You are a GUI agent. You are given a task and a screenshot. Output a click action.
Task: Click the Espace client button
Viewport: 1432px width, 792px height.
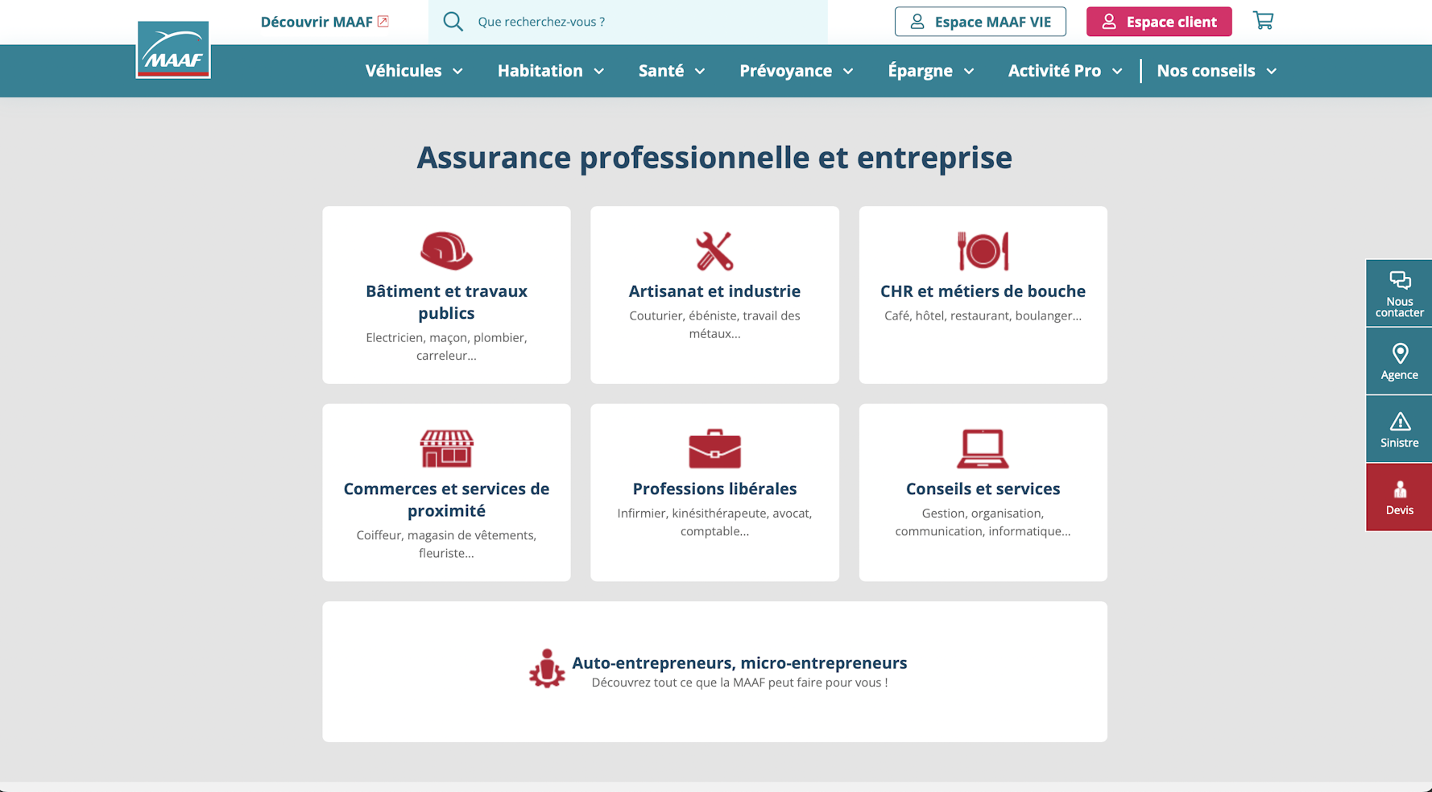(x=1159, y=21)
